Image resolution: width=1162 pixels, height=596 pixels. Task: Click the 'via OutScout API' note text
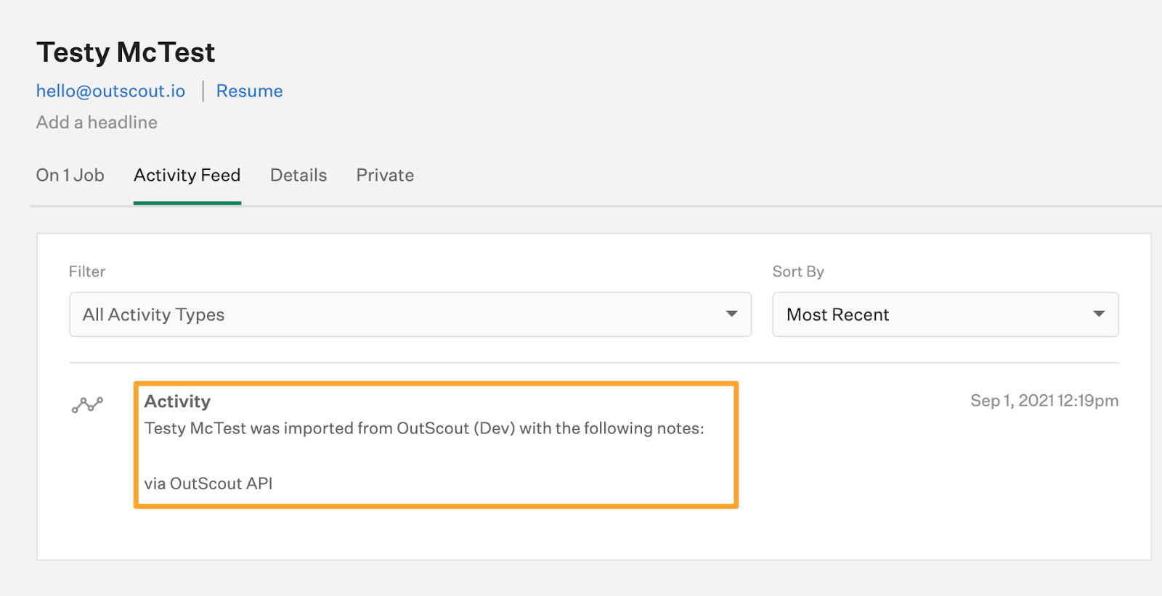pos(208,483)
